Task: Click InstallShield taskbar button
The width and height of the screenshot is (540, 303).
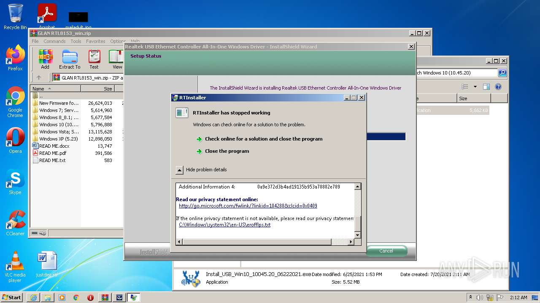Action: pos(119,298)
